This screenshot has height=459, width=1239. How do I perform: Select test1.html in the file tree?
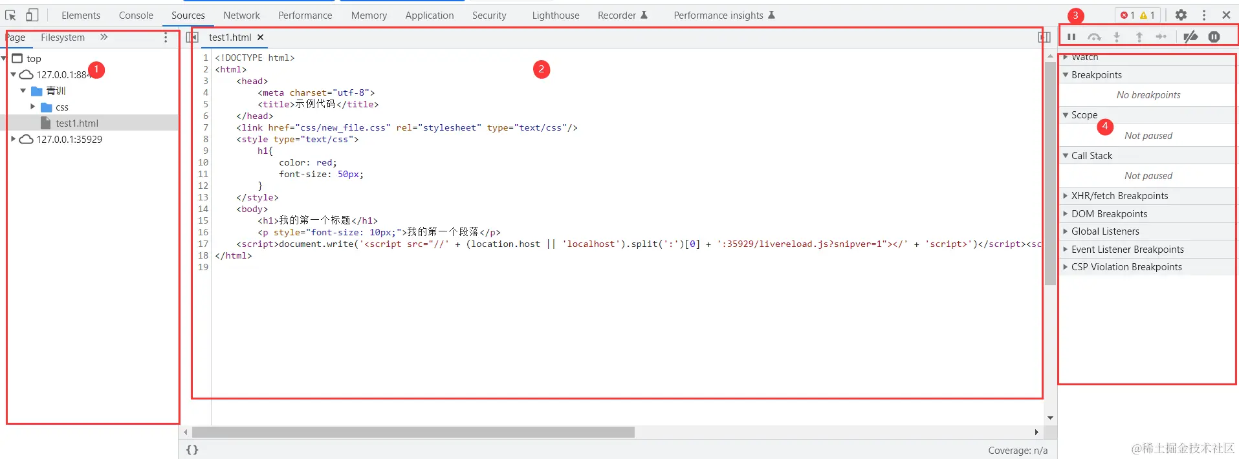coord(77,123)
